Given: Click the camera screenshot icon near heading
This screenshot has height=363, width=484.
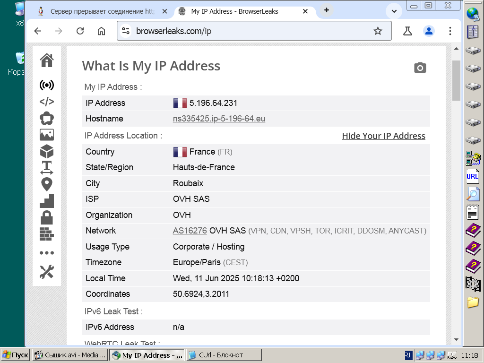Looking at the screenshot, I should coord(420,68).
